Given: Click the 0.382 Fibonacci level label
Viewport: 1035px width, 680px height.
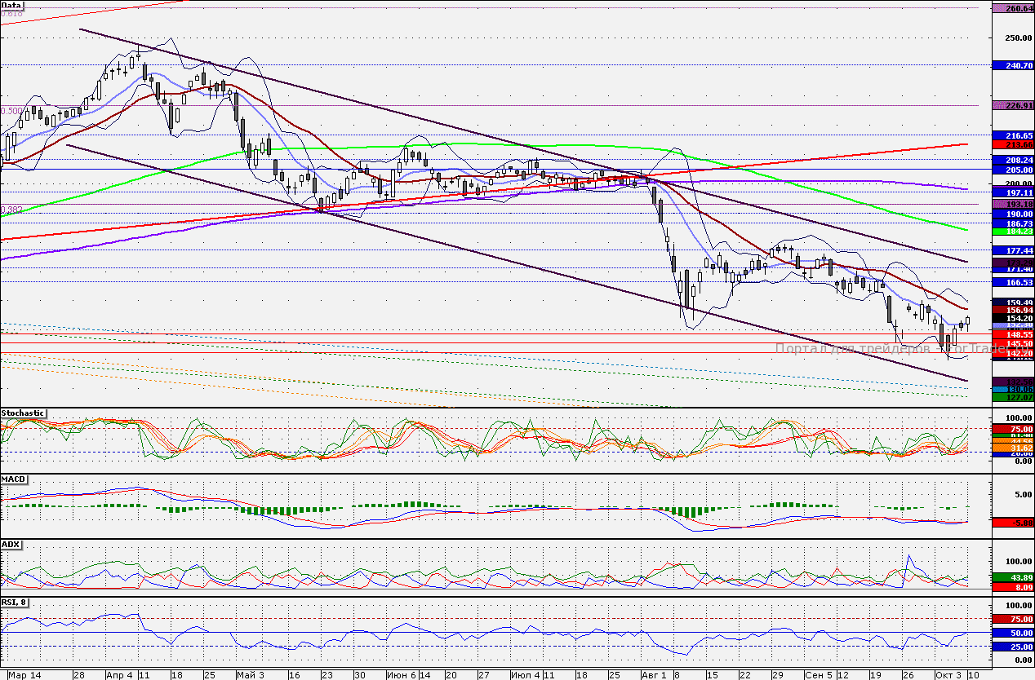Looking at the screenshot, I should click(x=10, y=210).
